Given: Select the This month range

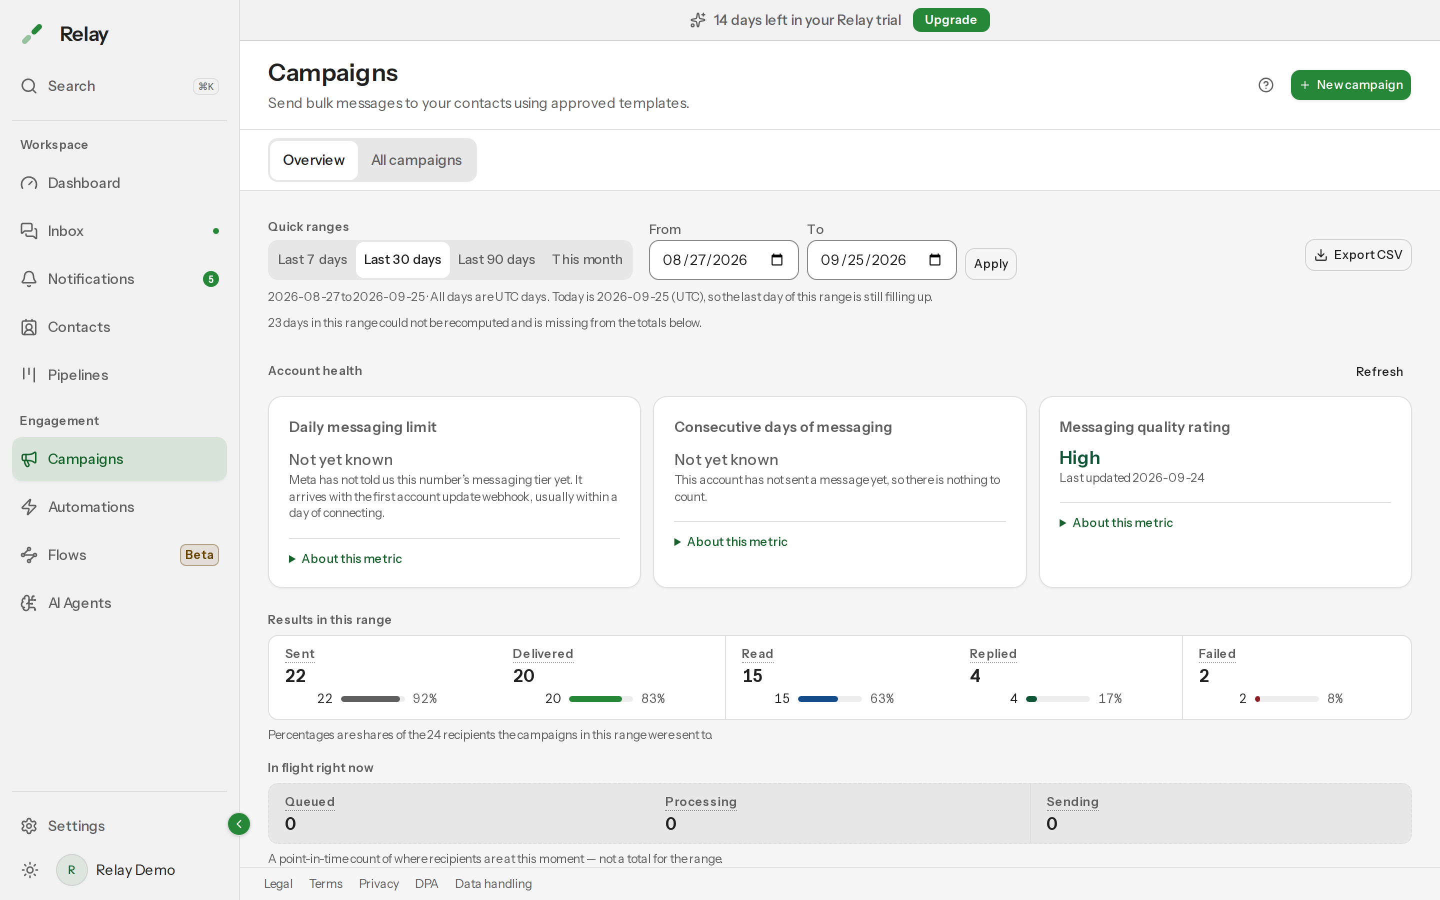Looking at the screenshot, I should click(x=586, y=259).
